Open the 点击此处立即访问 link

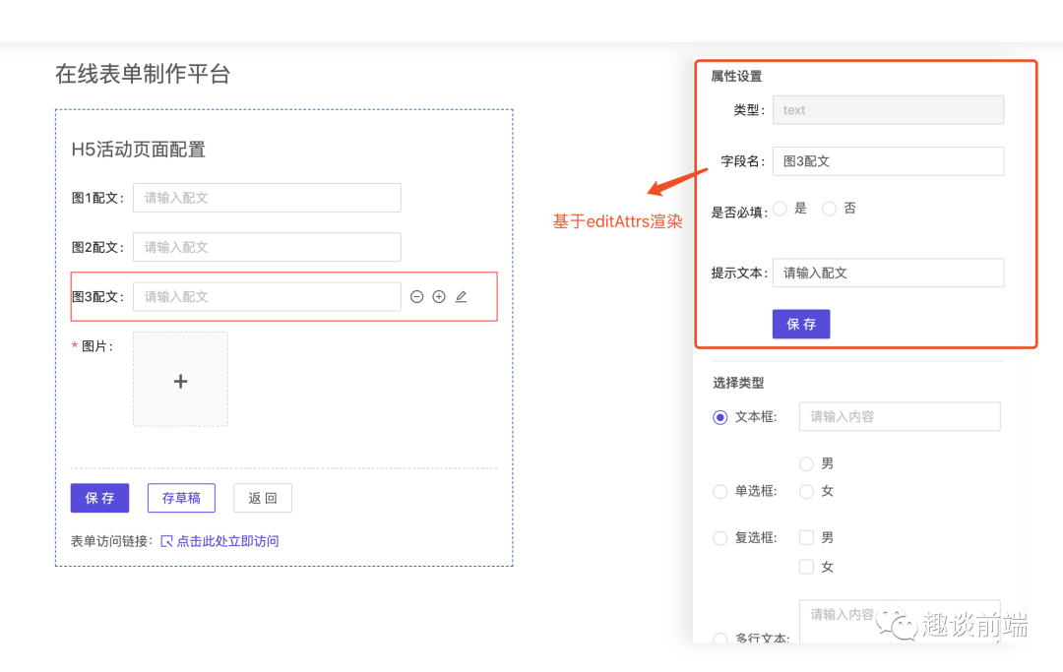point(227,541)
